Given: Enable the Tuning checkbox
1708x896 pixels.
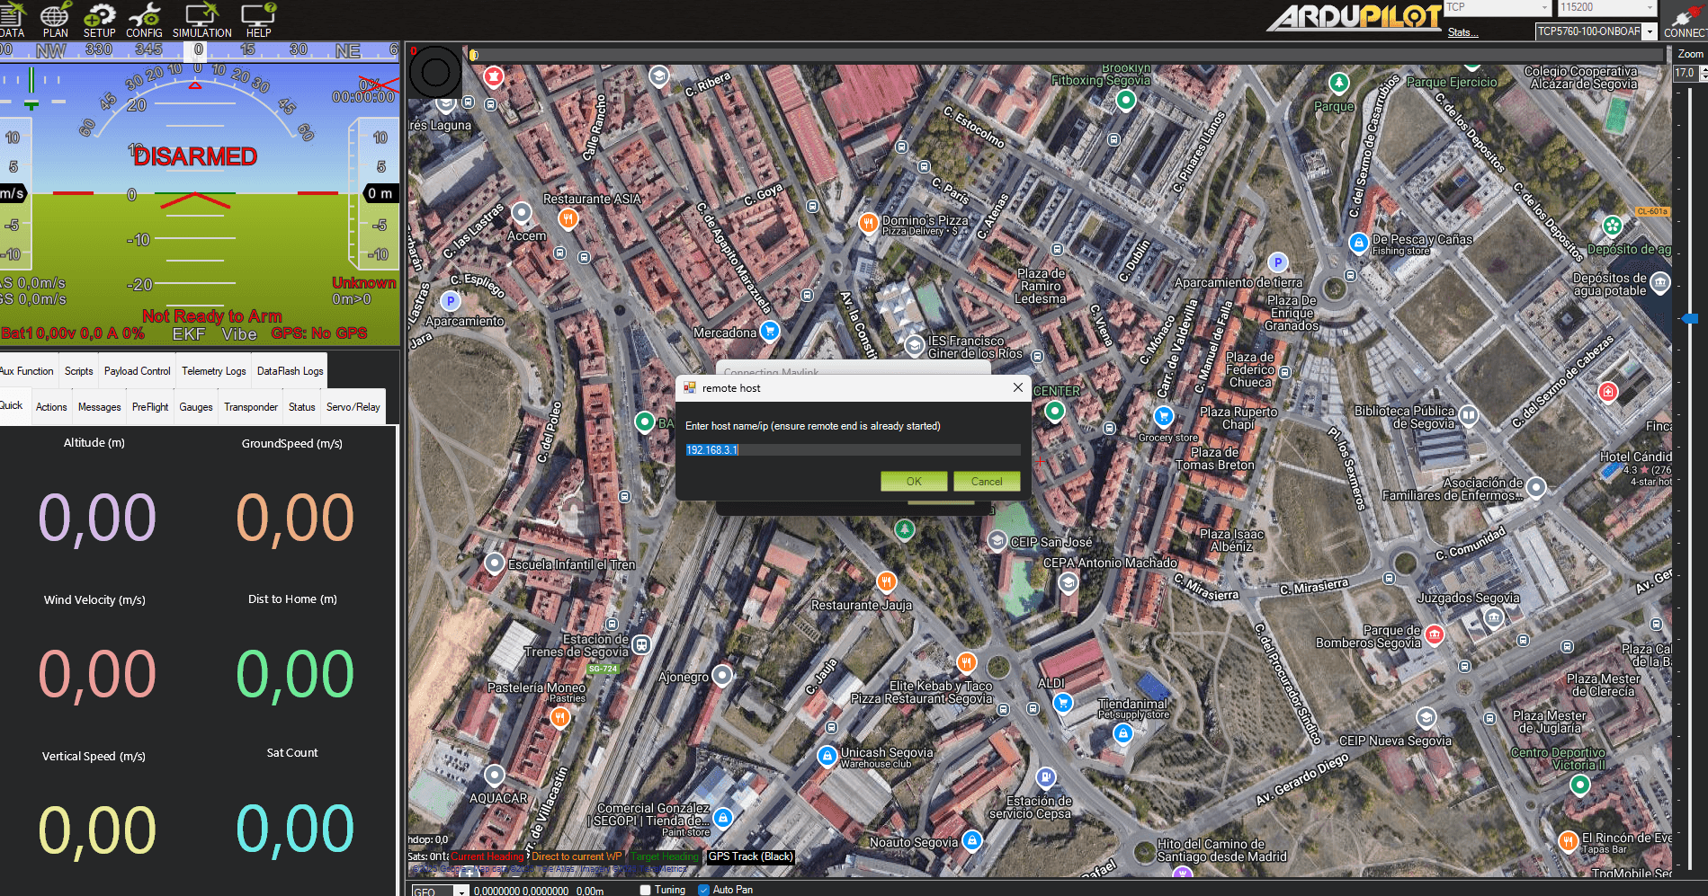Looking at the screenshot, I should (645, 890).
